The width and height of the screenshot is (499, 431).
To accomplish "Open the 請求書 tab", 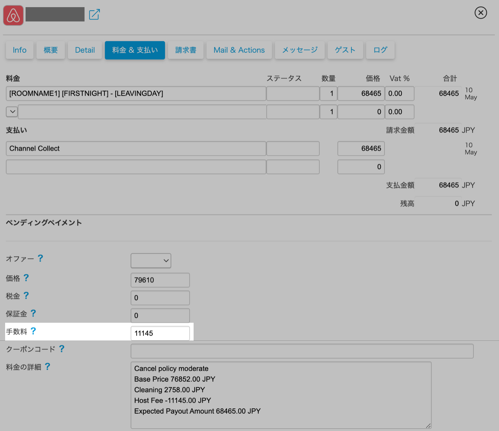I will (x=185, y=50).
